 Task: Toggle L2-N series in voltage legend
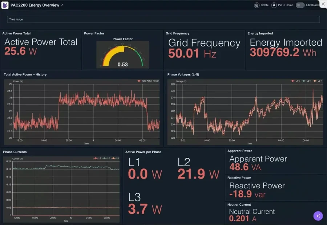click(x=307, y=81)
